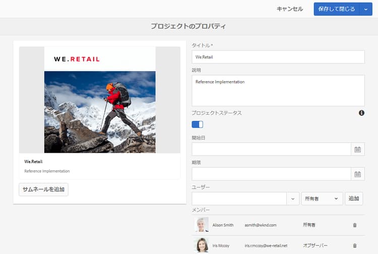Open the 所有者 role dropdown
The width and height of the screenshot is (378, 254).
[322, 199]
